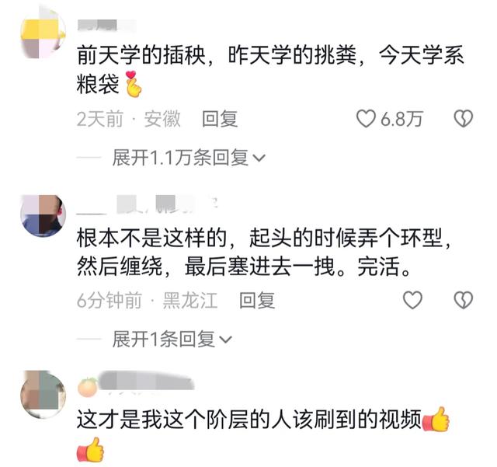Reply to the Heilongjiang comment
Screen dimensions: 497x467
257,300
